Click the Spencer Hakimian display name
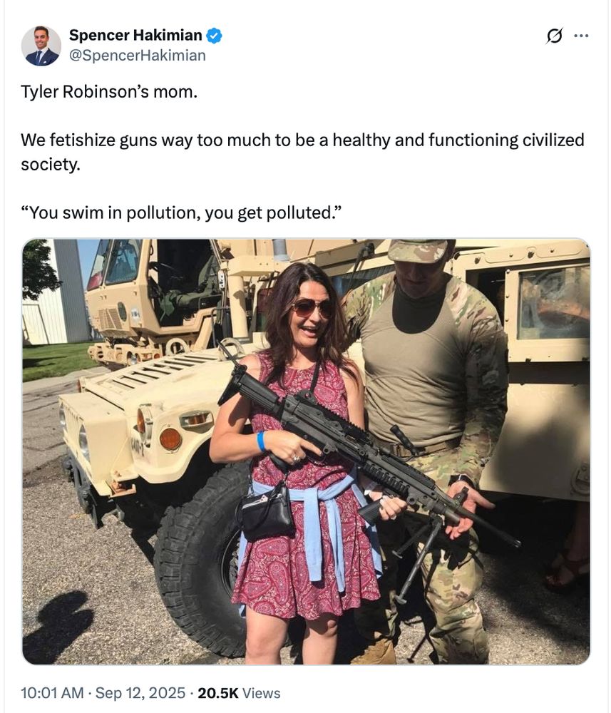Screen dimensions: 611x713 point(135,35)
